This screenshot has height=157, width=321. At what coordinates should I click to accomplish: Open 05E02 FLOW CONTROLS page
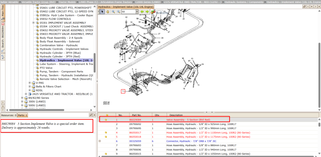pyautogui.click(x=55, y=19)
